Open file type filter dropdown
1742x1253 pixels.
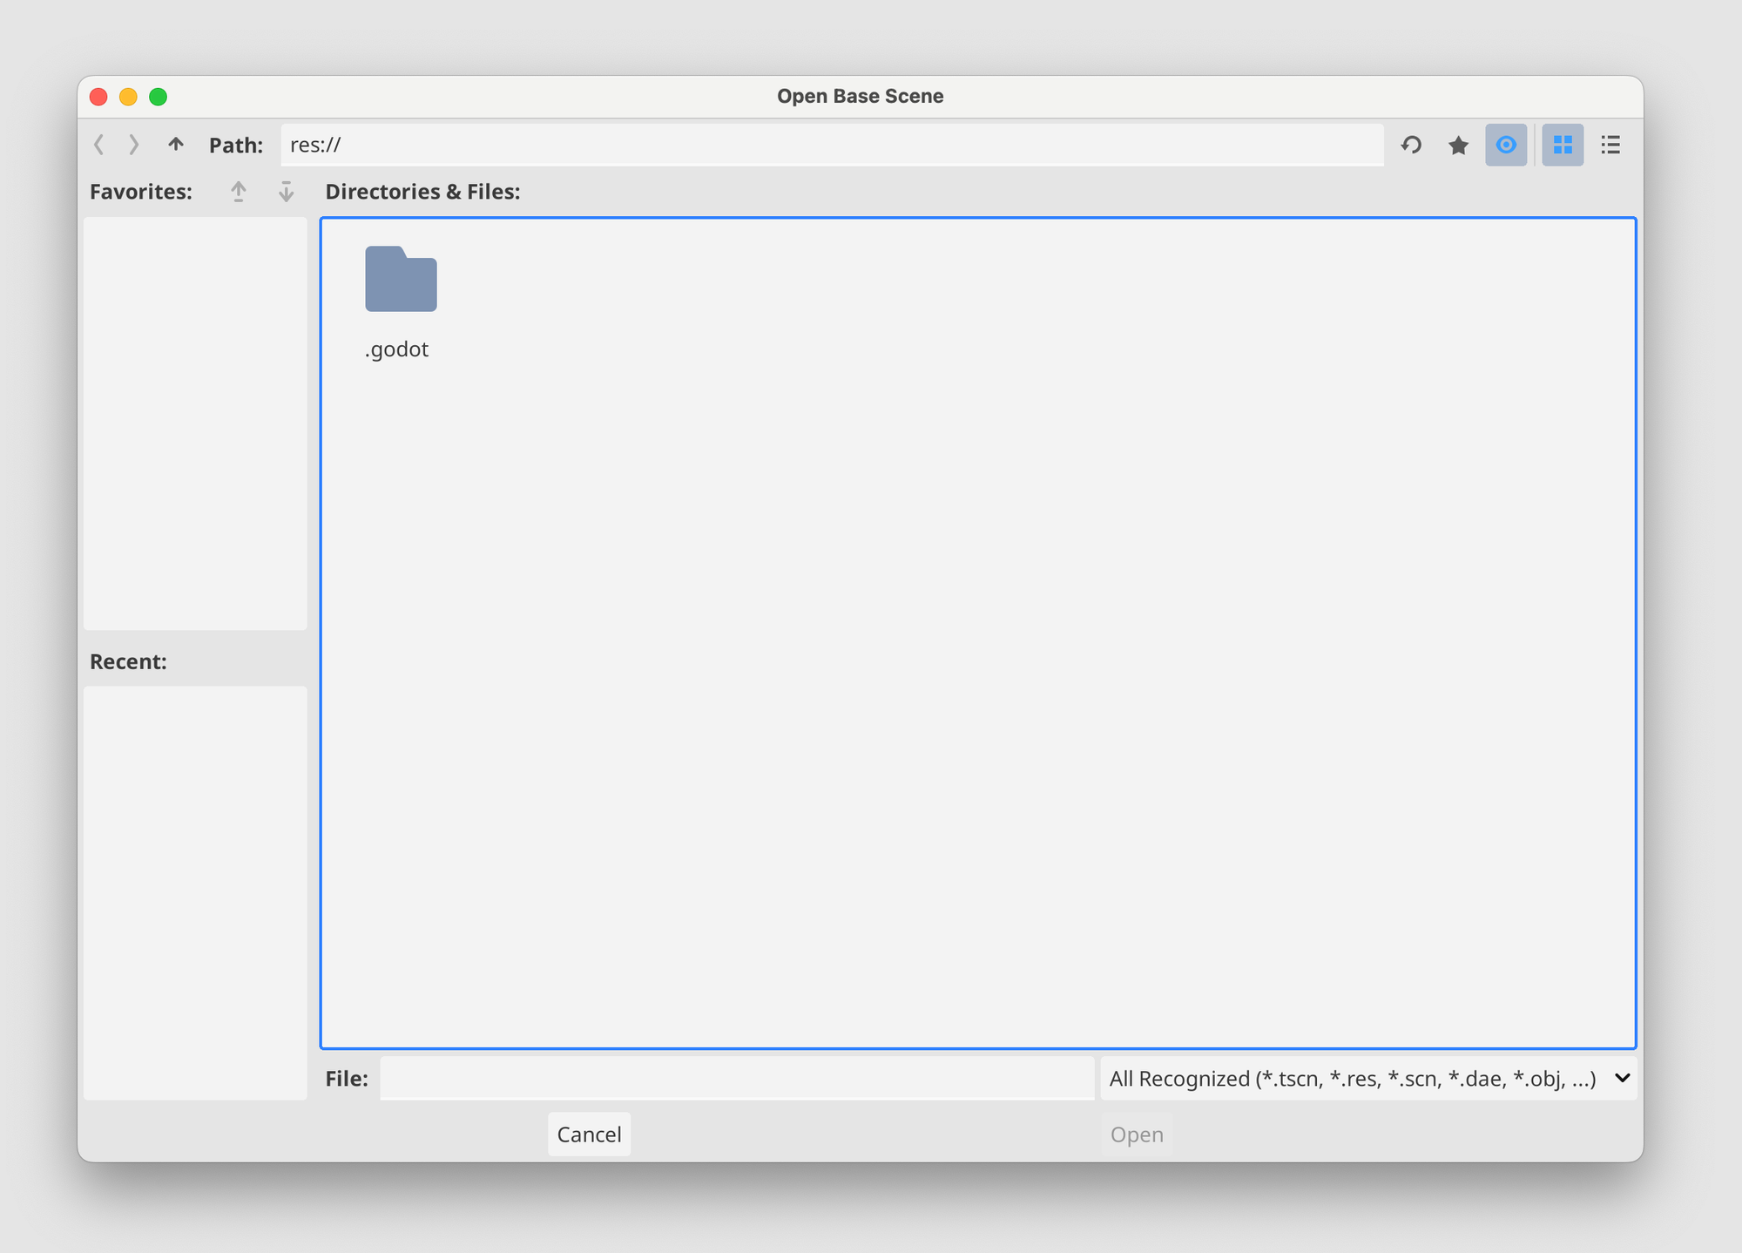click(1352, 1079)
